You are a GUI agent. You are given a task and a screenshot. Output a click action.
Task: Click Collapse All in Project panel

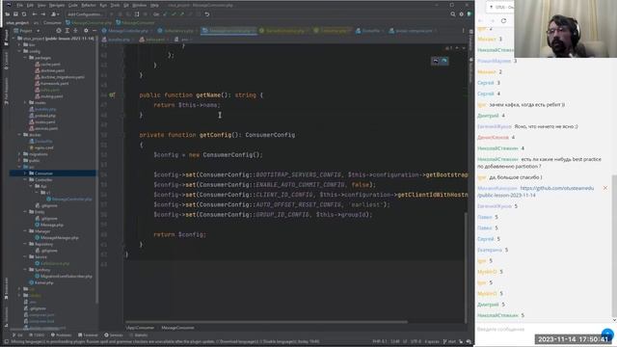pos(75,30)
